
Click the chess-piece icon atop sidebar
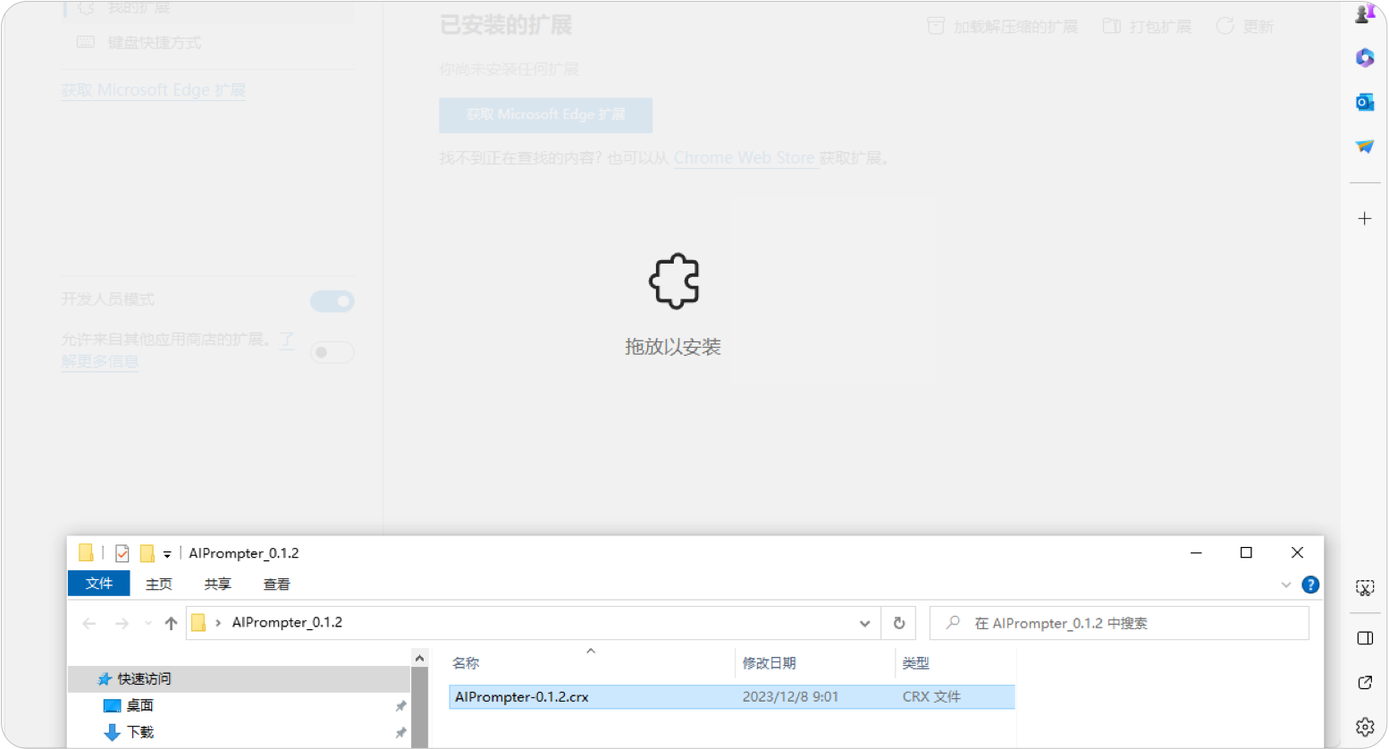tap(1365, 13)
